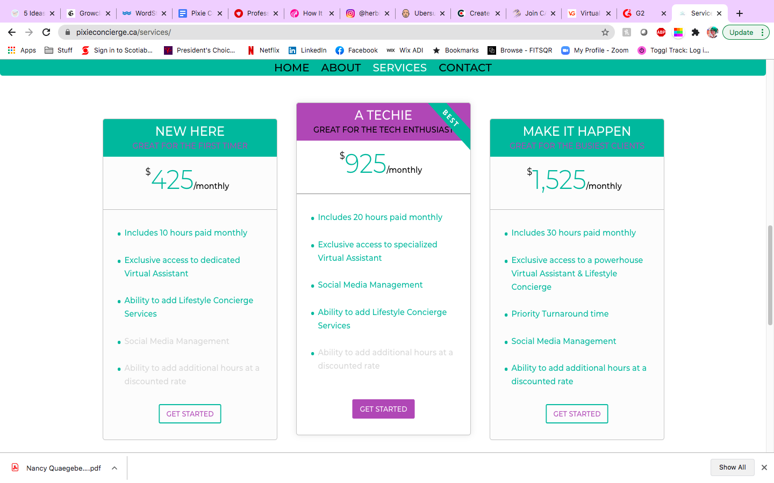This screenshot has height=483, width=774.
Task: Open the Extensions puzzle piece menu
Action: 696,32
